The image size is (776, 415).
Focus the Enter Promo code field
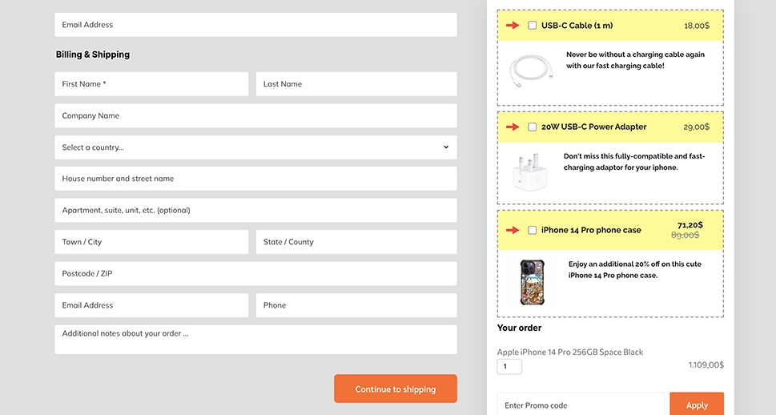(x=580, y=405)
